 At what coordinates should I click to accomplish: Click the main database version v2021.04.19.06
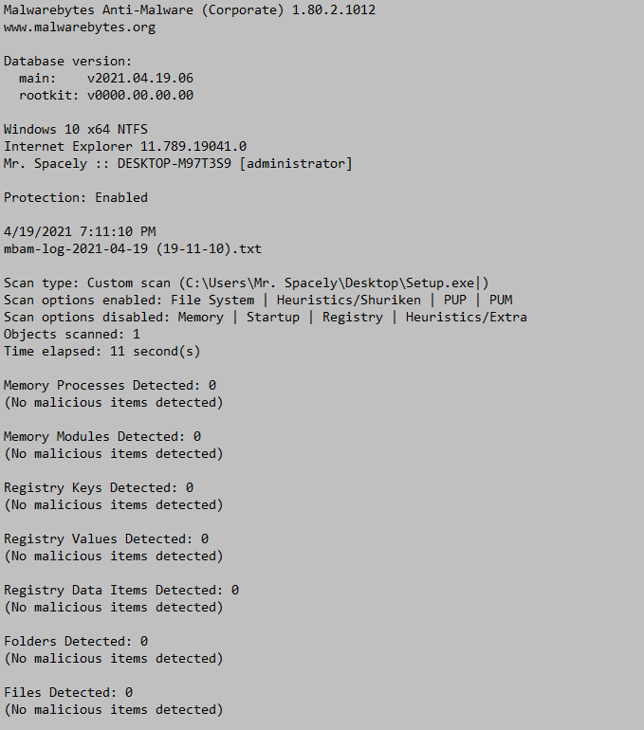[x=140, y=78]
